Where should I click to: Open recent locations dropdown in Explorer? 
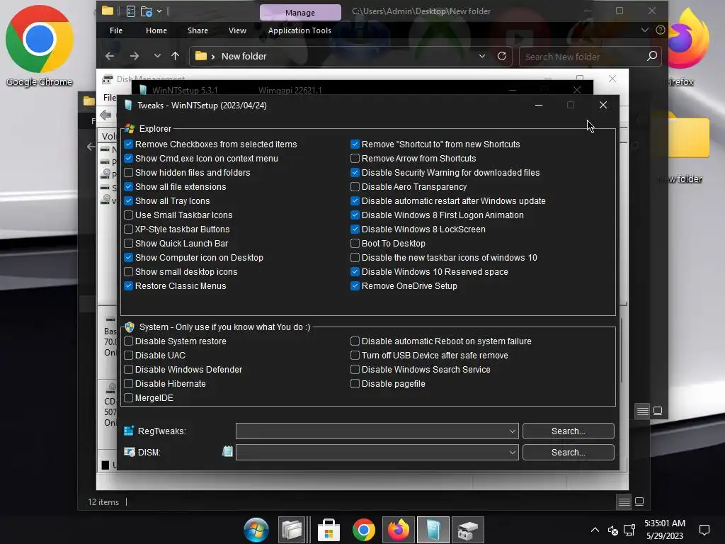[157, 56]
